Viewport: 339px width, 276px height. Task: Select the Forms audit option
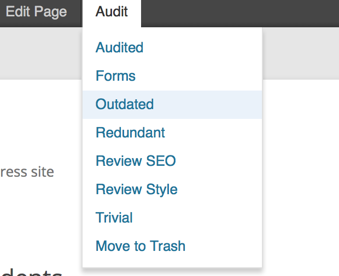[172, 76]
